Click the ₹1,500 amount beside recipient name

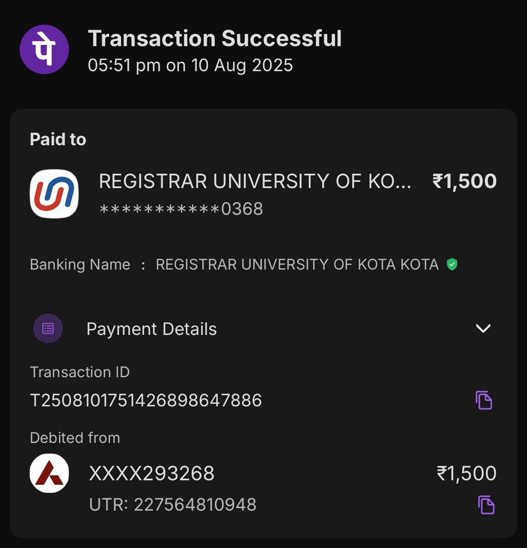tap(465, 181)
